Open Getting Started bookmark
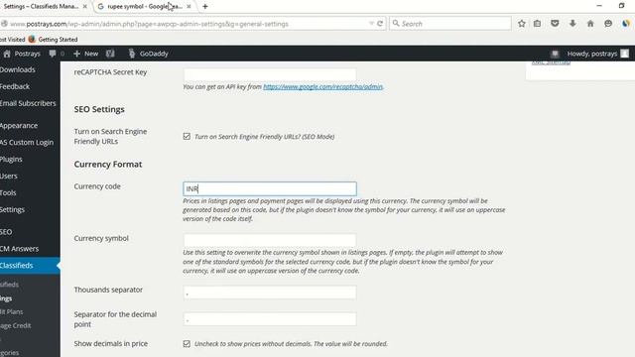The width and height of the screenshot is (635, 357). (53, 40)
